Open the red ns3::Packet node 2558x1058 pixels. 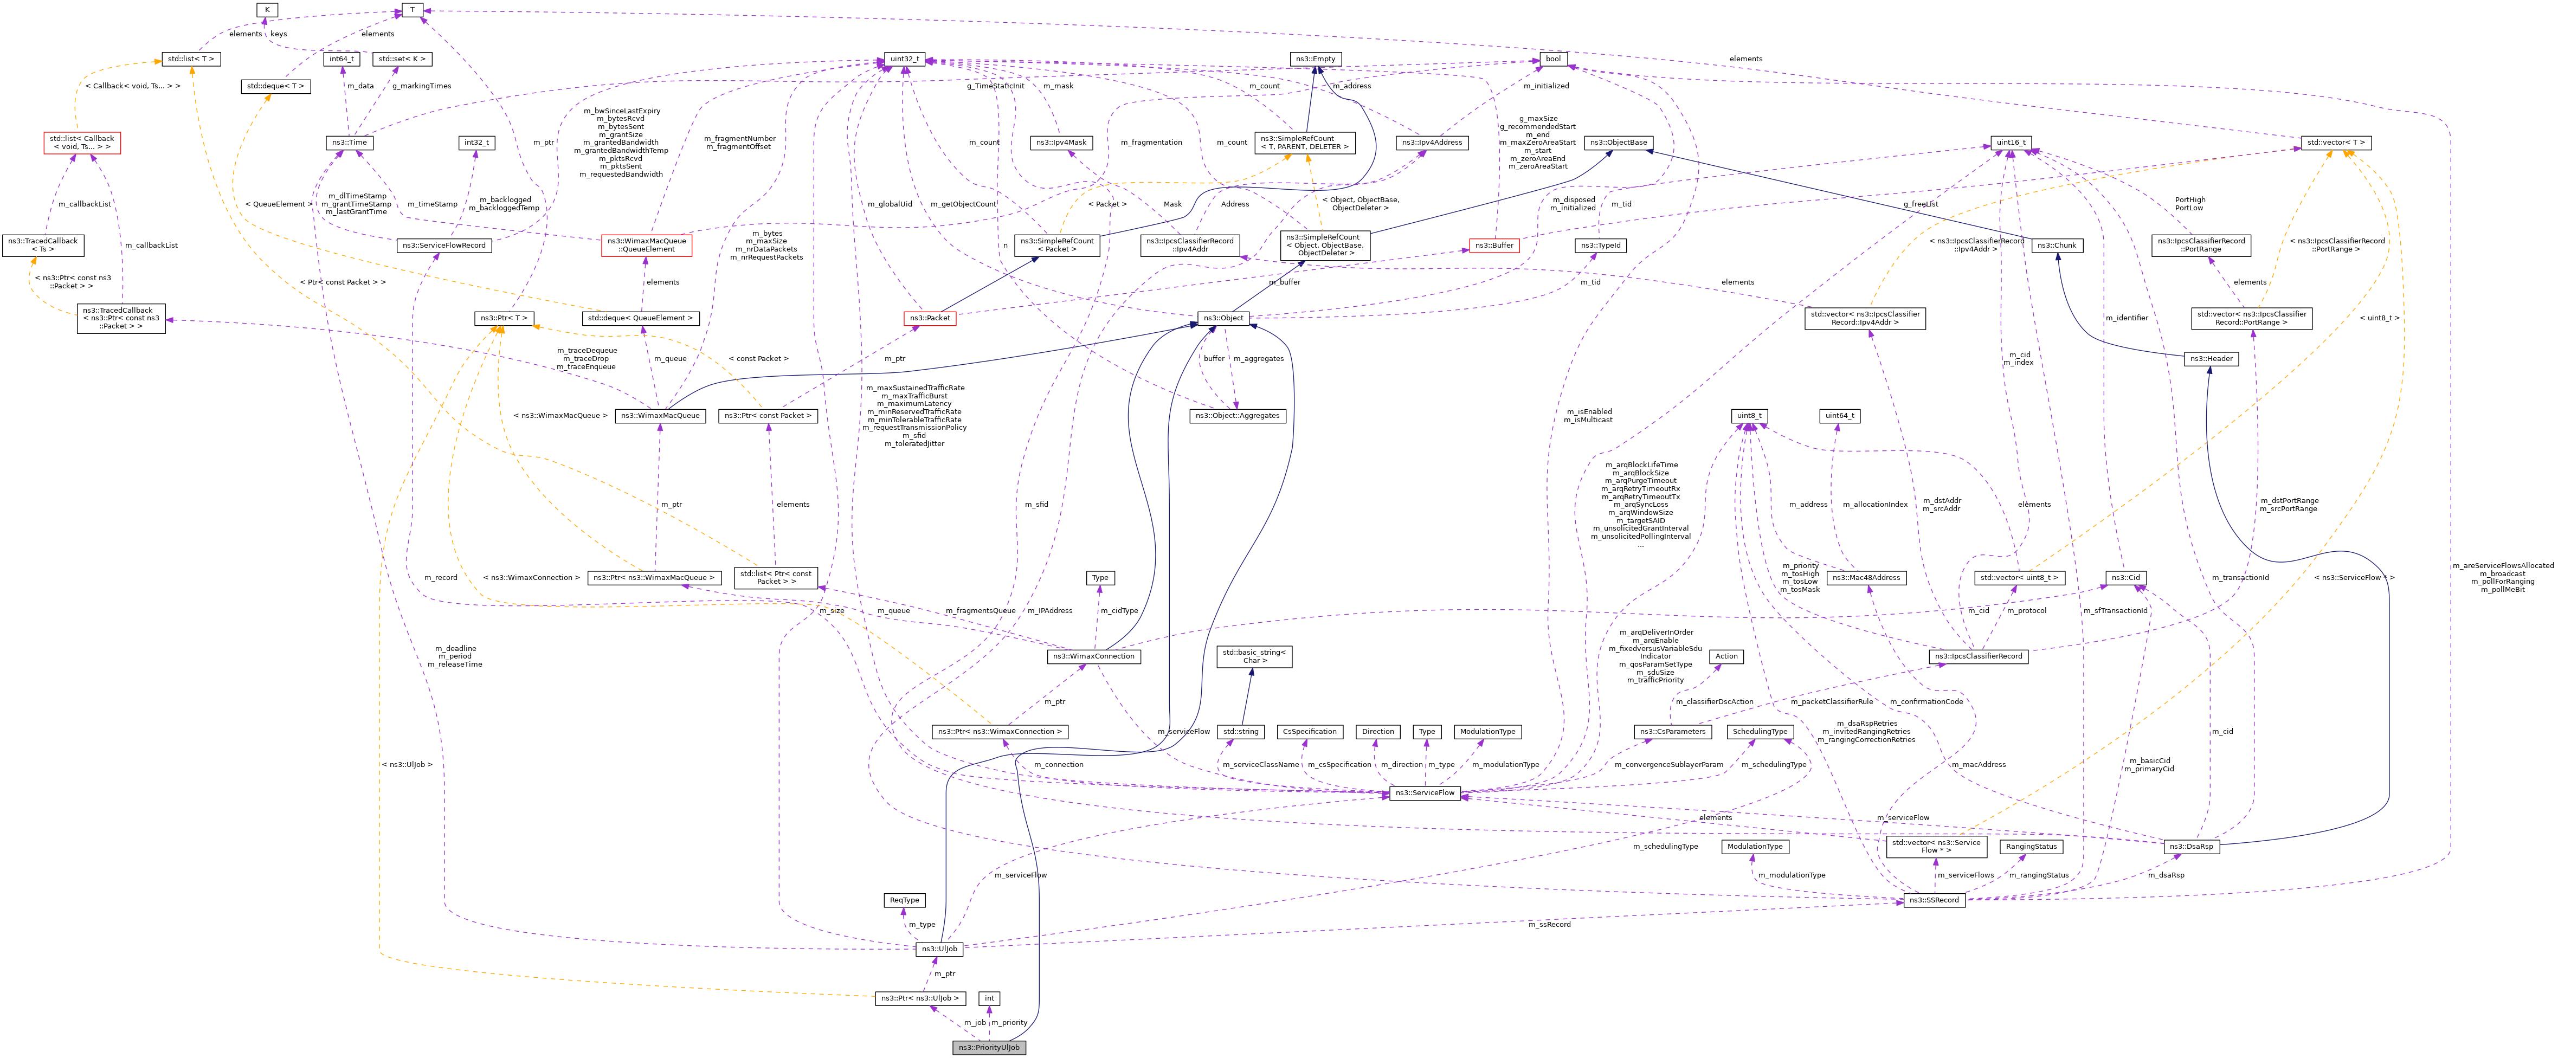coord(930,319)
